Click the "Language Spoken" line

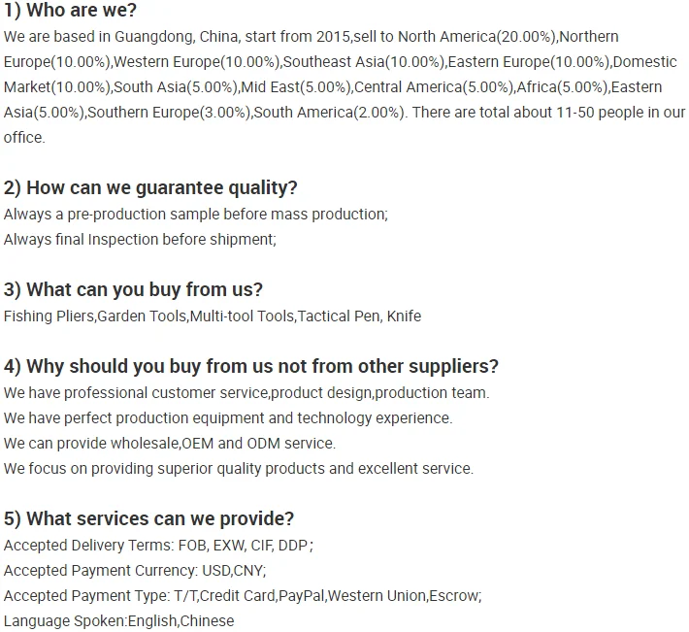point(118,621)
